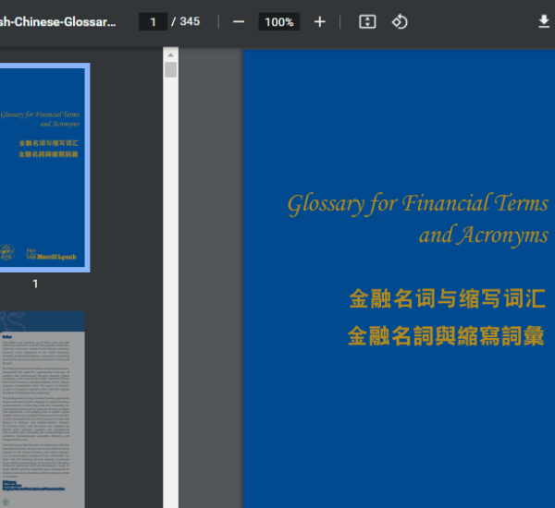555x508 pixels.
Task: Open the second page thumbnail in sidebar
Action: [x=43, y=409]
